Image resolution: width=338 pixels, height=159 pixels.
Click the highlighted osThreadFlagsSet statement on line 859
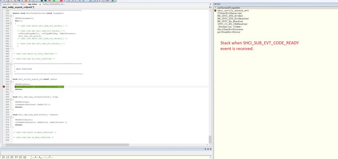pos(39,87)
